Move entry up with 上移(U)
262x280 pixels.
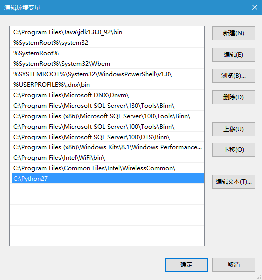point(234,129)
